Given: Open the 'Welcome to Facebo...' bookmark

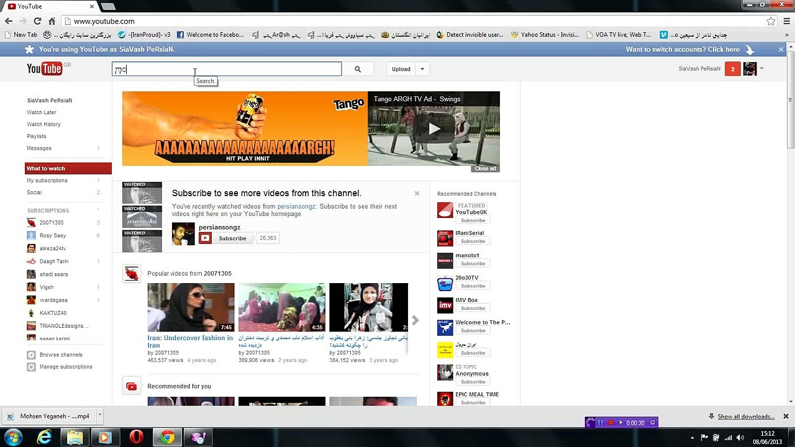Looking at the screenshot, I should pyautogui.click(x=211, y=35).
